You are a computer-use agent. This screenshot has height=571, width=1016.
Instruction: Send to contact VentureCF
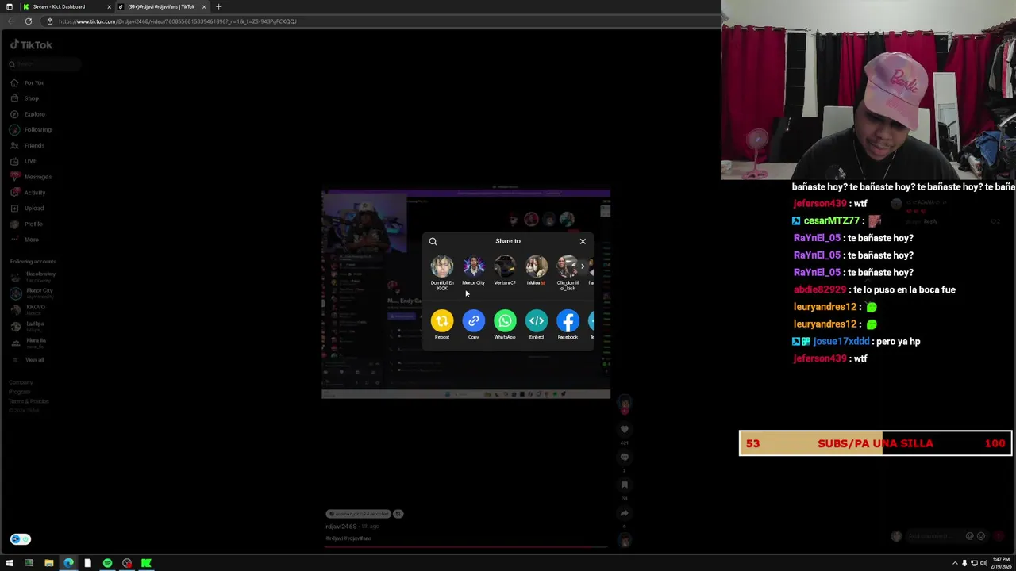coord(505,270)
